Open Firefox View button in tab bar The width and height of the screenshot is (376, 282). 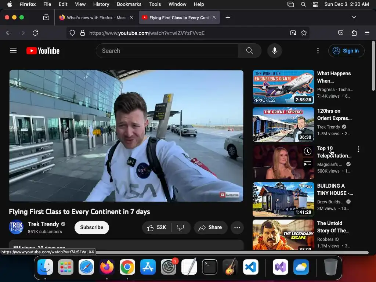(46, 17)
